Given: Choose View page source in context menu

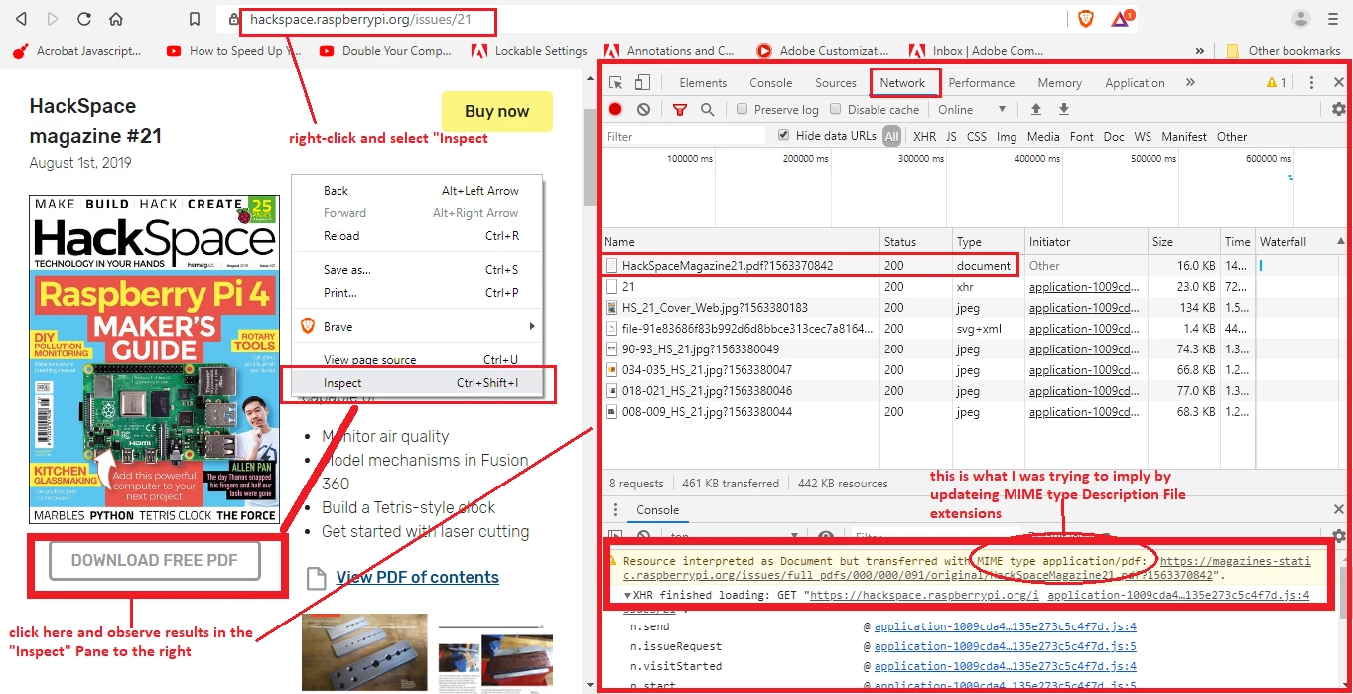Looking at the screenshot, I should tap(418, 360).
